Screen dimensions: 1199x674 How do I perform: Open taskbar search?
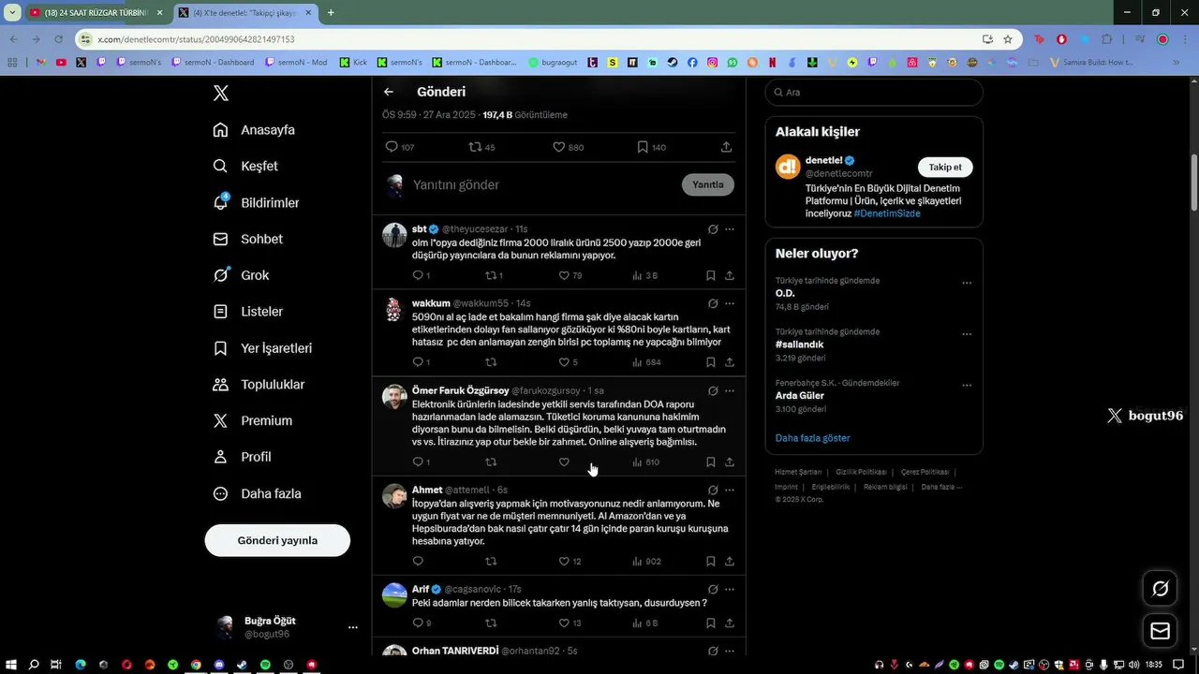34,665
